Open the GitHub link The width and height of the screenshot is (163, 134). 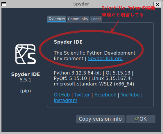point(62,95)
